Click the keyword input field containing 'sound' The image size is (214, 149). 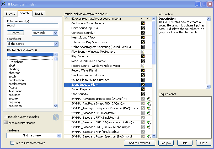coord(33,25)
